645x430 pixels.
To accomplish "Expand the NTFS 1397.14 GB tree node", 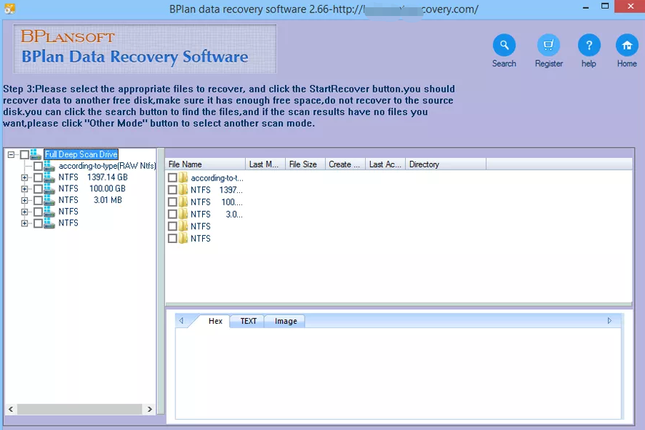I will coord(25,178).
